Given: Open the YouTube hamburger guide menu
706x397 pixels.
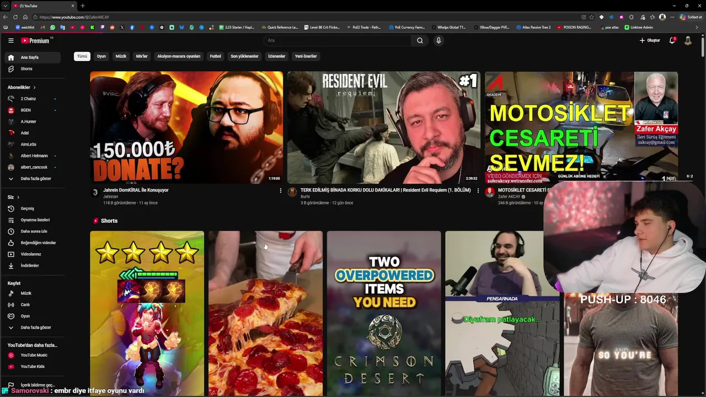Looking at the screenshot, I should [x=10, y=40].
